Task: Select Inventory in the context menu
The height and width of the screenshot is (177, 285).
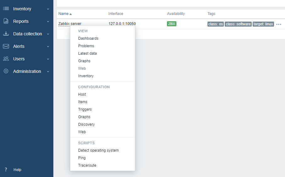Action: 86,76
